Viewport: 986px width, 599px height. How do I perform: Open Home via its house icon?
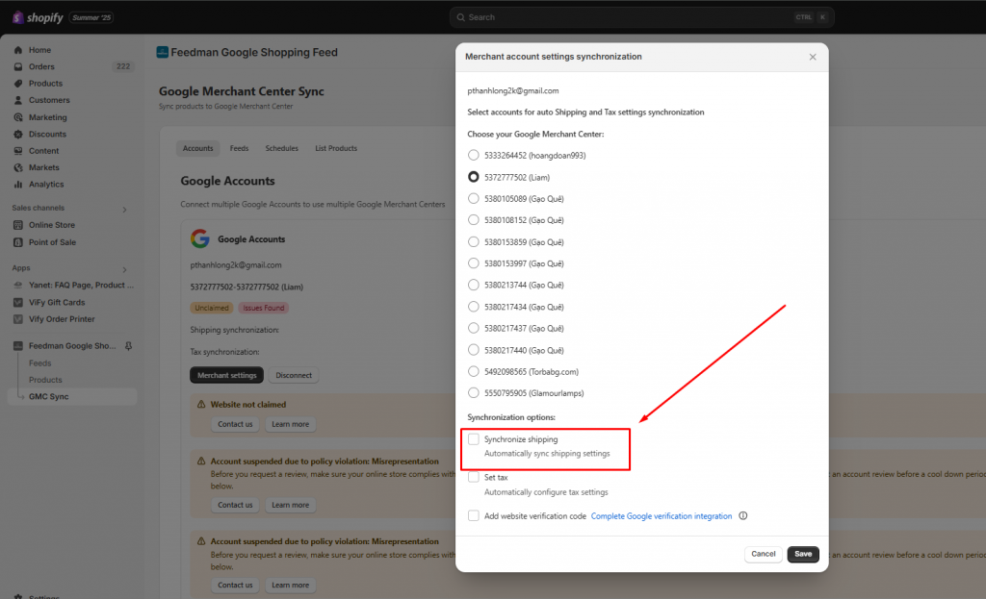tap(18, 50)
